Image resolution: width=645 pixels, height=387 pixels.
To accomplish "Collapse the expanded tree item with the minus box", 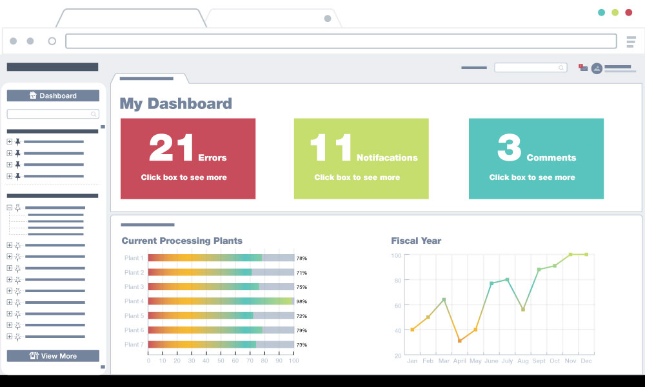I will 10,208.
